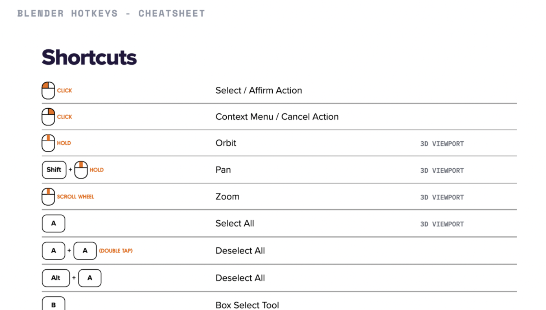Click the Shortcuts heading
This screenshot has height=310, width=546.
click(89, 58)
